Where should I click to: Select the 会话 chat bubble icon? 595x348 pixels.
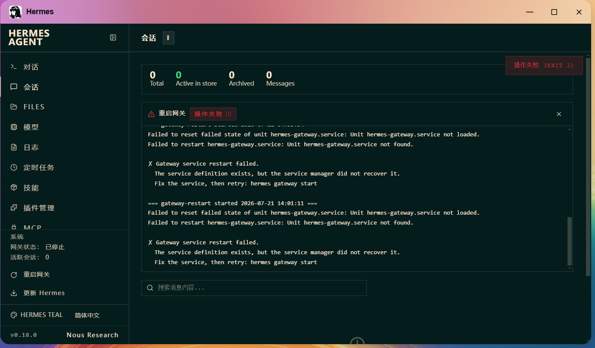click(x=14, y=87)
